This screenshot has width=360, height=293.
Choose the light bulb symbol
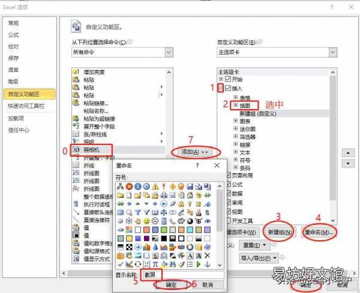pyautogui.click(x=190, y=204)
